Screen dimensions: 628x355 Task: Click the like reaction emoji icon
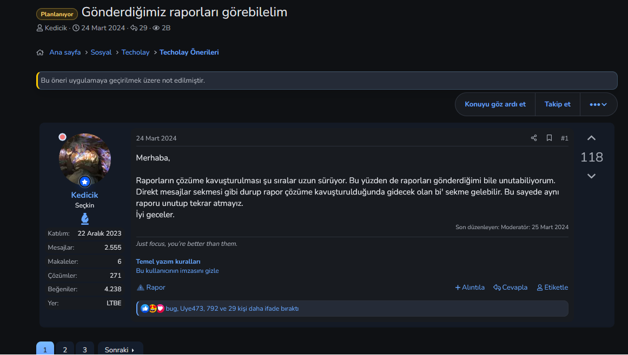(x=145, y=309)
